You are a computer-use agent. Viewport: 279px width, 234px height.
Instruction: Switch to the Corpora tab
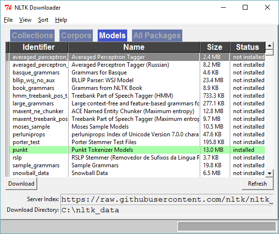[x=76, y=35]
